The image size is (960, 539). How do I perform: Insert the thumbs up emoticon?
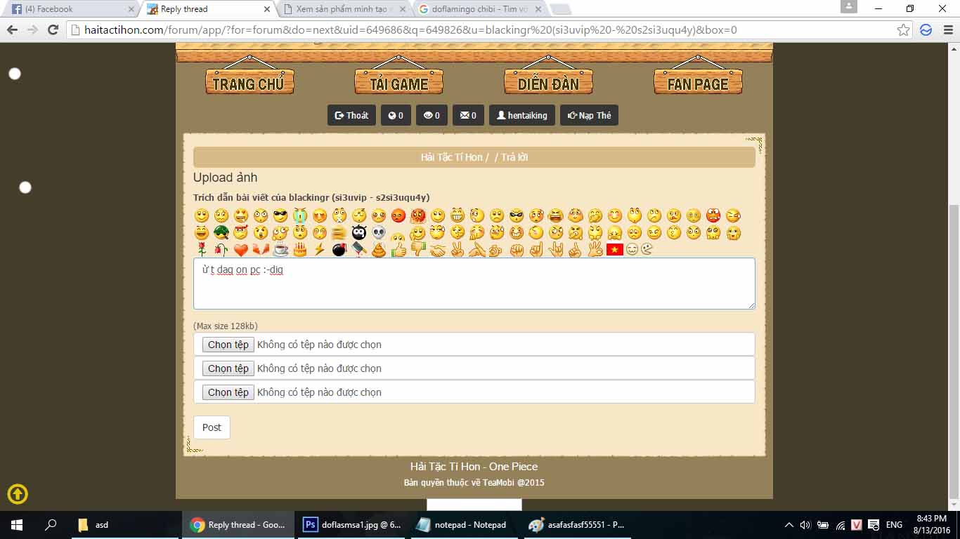398,250
